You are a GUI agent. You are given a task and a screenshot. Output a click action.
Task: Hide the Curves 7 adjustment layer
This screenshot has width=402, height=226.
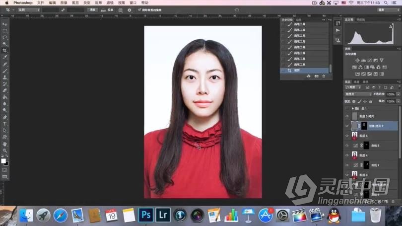pos(347,165)
